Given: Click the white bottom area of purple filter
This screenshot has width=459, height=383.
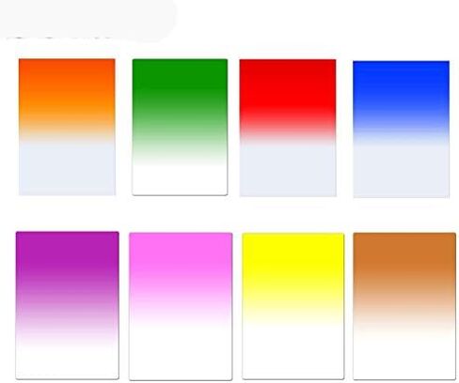Looking at the screenshot, I should tap(68, 363).
